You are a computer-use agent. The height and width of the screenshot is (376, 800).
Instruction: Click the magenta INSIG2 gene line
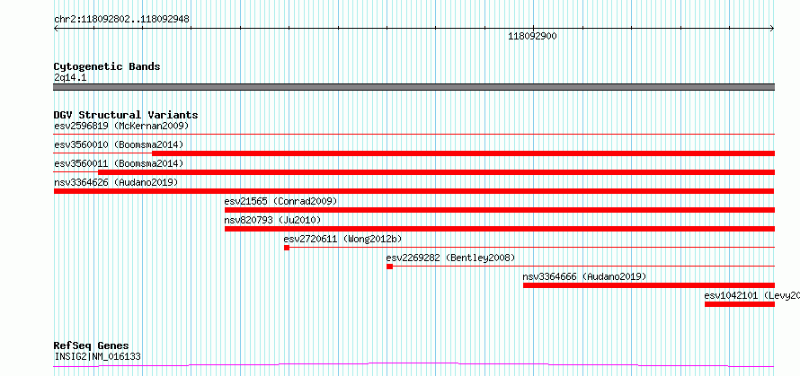[x=414, y=364]
